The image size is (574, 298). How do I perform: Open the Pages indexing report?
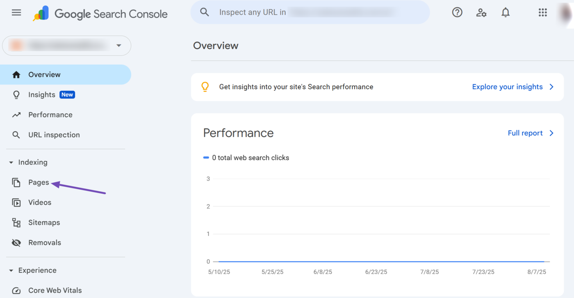(39, 182)
